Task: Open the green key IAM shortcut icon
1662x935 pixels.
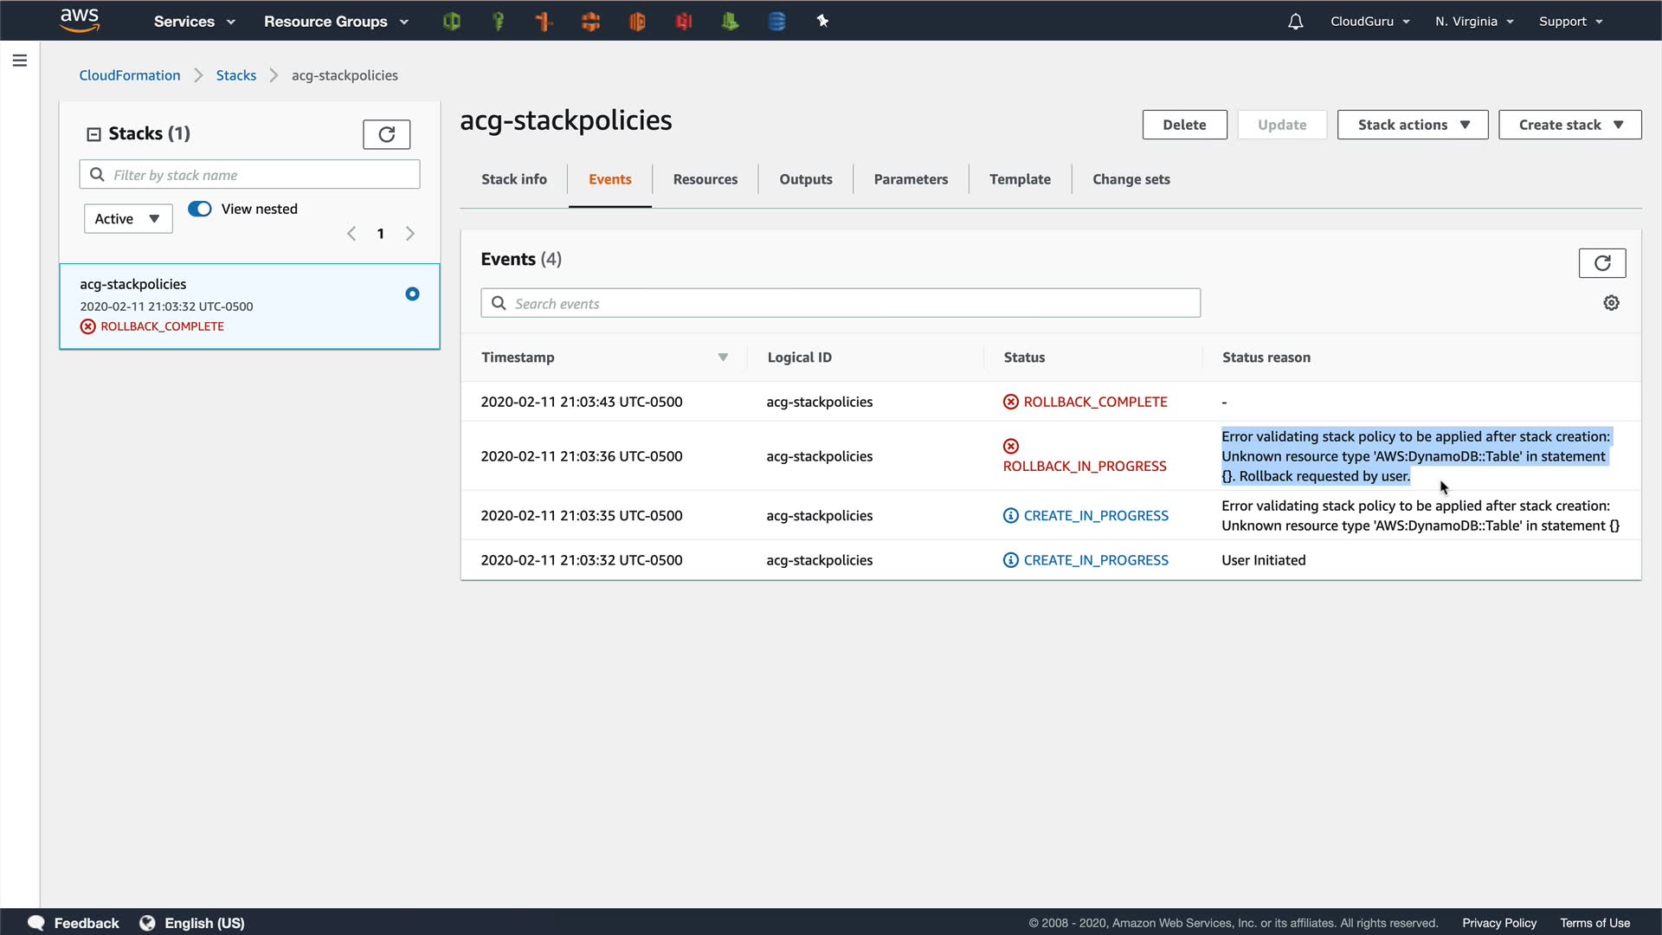Action: point(498,22)
